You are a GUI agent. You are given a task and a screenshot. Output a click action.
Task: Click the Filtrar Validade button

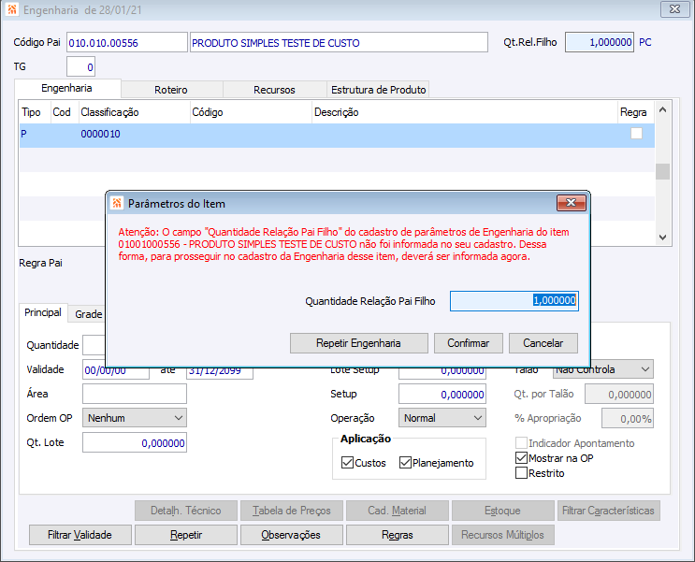[x=80, y=535]
